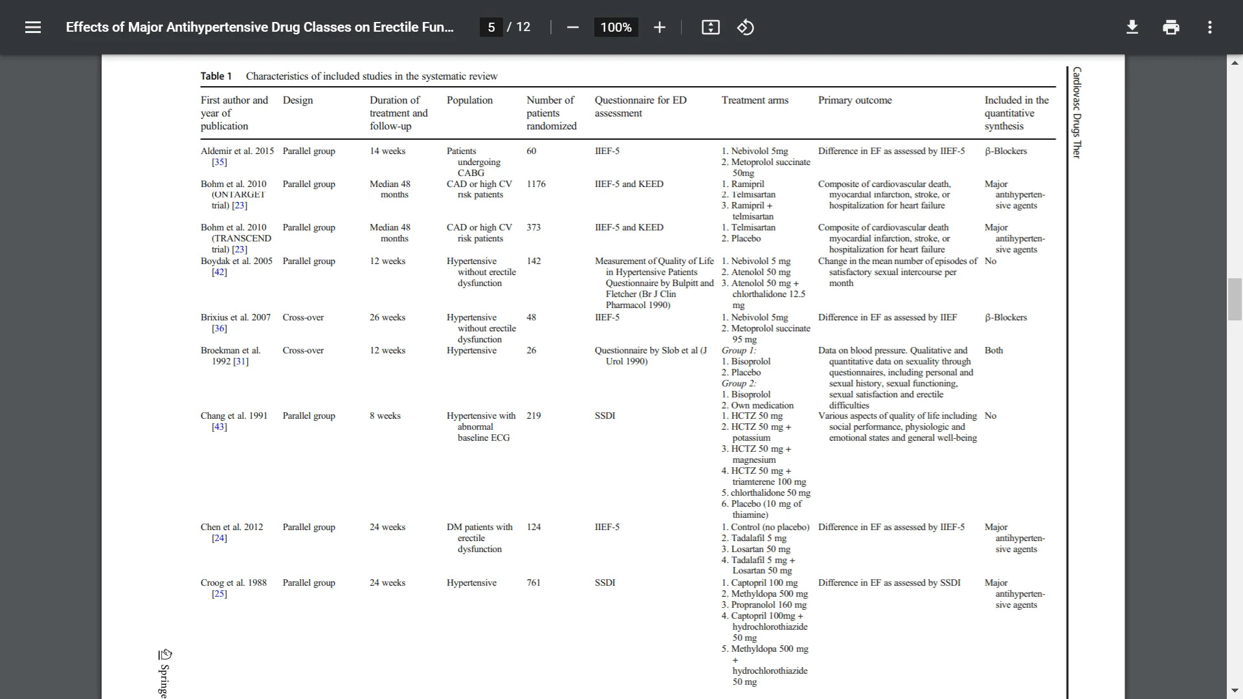Click 'Group 1:' in treatment arms
1243x699 pixels.
coord(738,351)
